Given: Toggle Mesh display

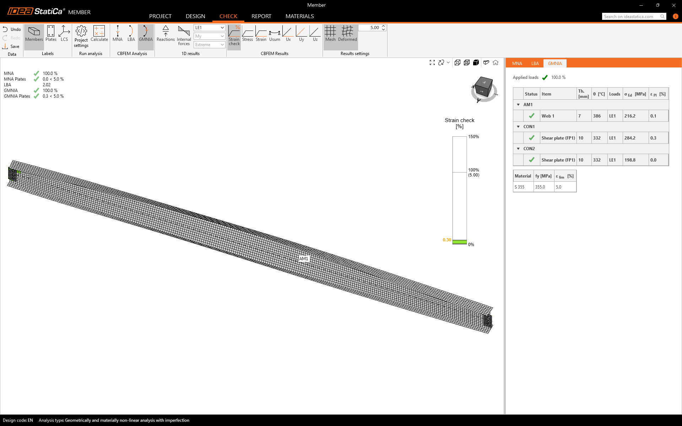Looking at the screenshot, I should tap(330, 34).
